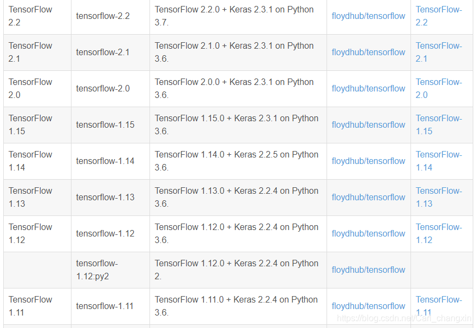Click the 'tensorflow-1.14' environment tag
This screenshot has height=328, width=476.
tap(105, 161)
